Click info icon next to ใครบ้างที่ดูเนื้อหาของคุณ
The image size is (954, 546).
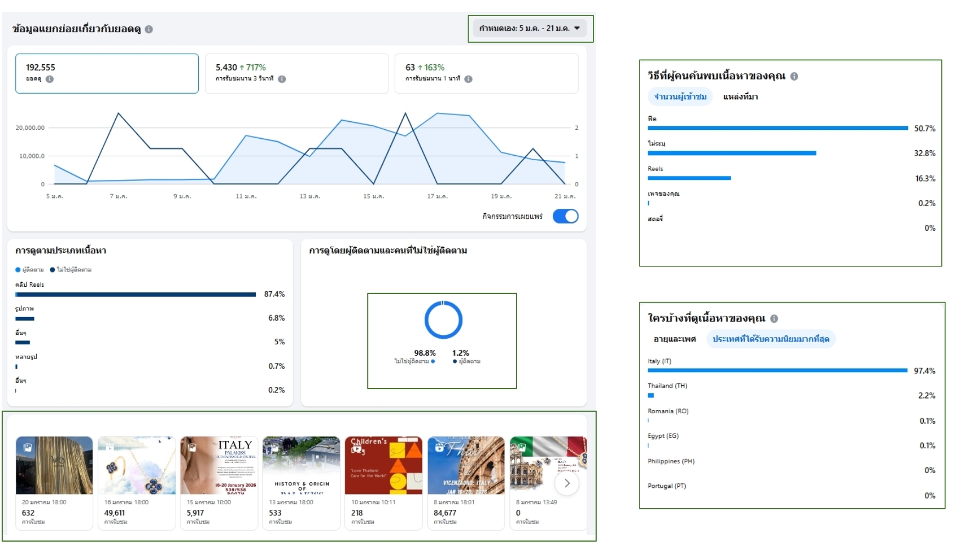[x=774, y=318]
